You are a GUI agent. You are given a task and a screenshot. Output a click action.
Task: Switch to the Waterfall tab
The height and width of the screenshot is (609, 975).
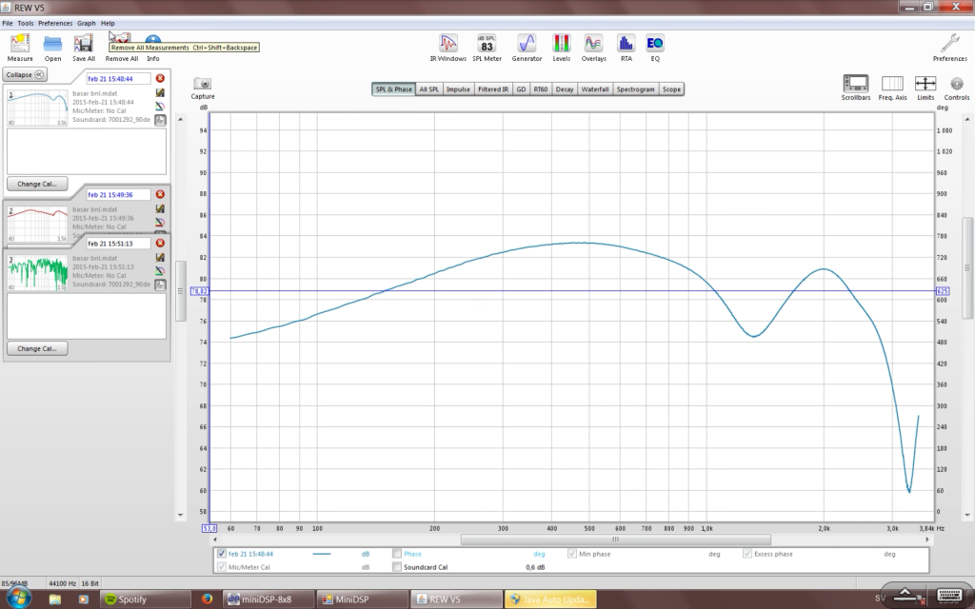[595, 89]
